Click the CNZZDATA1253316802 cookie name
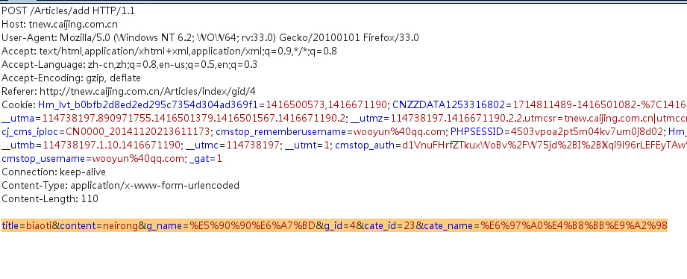687x279 pixels. (x=449, y=104)
